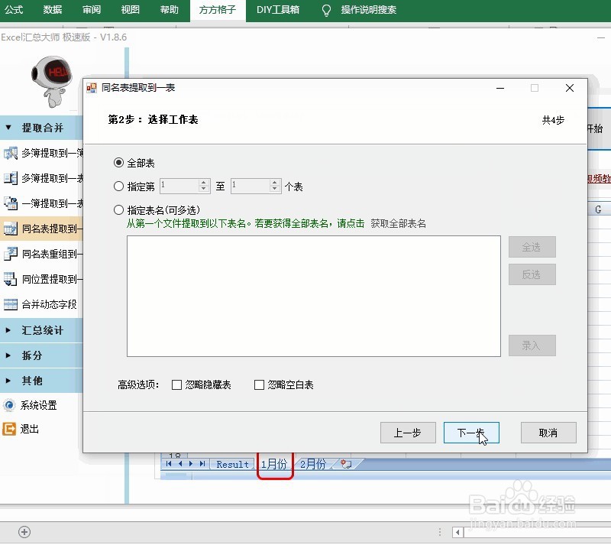Click the 一簿提取到一表 sidebar icon
The height and width of the screenshot is (545, 611).
coord(11,203)
